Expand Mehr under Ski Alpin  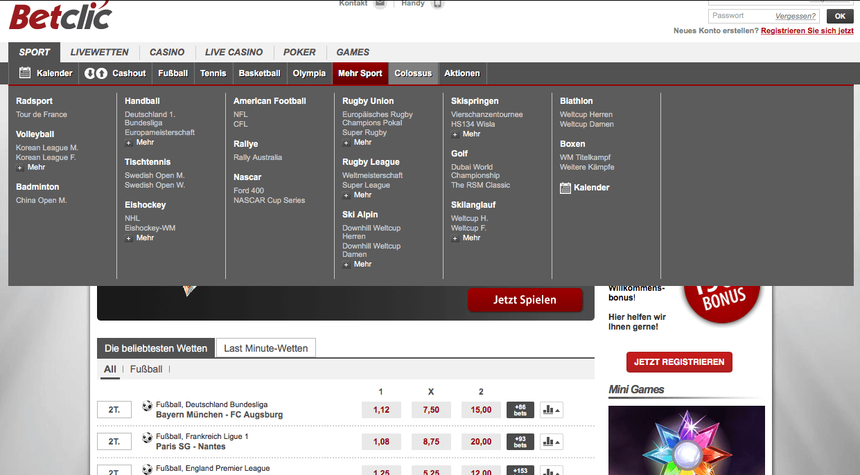pyautogui.click(x=358, y=265)
